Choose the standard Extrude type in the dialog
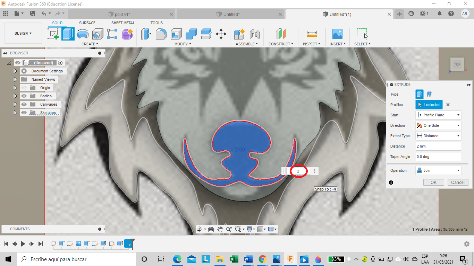 420,94
